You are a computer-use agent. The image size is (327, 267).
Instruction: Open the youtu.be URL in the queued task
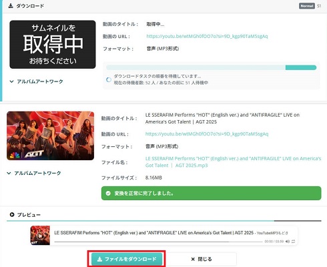(207, 36)
